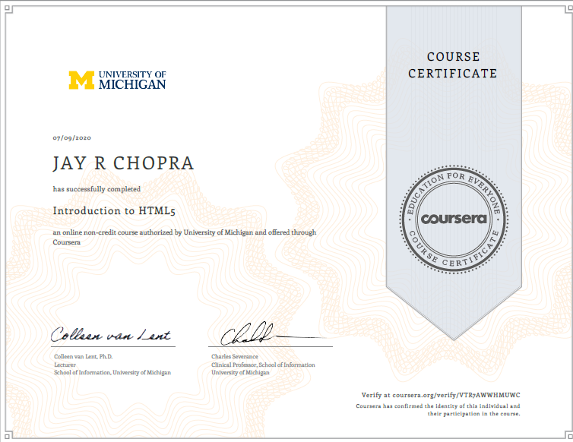Click the online non-credit course description
This screenshot has height=442, width=573.
point(185,237)
